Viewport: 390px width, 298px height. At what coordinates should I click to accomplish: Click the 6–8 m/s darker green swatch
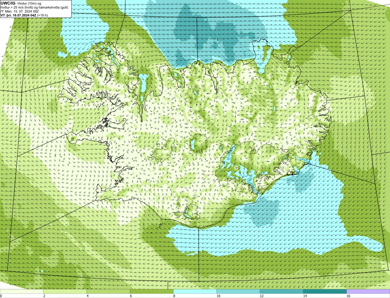pyautogui.click(x=152, y=292)
